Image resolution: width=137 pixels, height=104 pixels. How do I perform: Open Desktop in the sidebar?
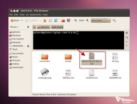16,36
